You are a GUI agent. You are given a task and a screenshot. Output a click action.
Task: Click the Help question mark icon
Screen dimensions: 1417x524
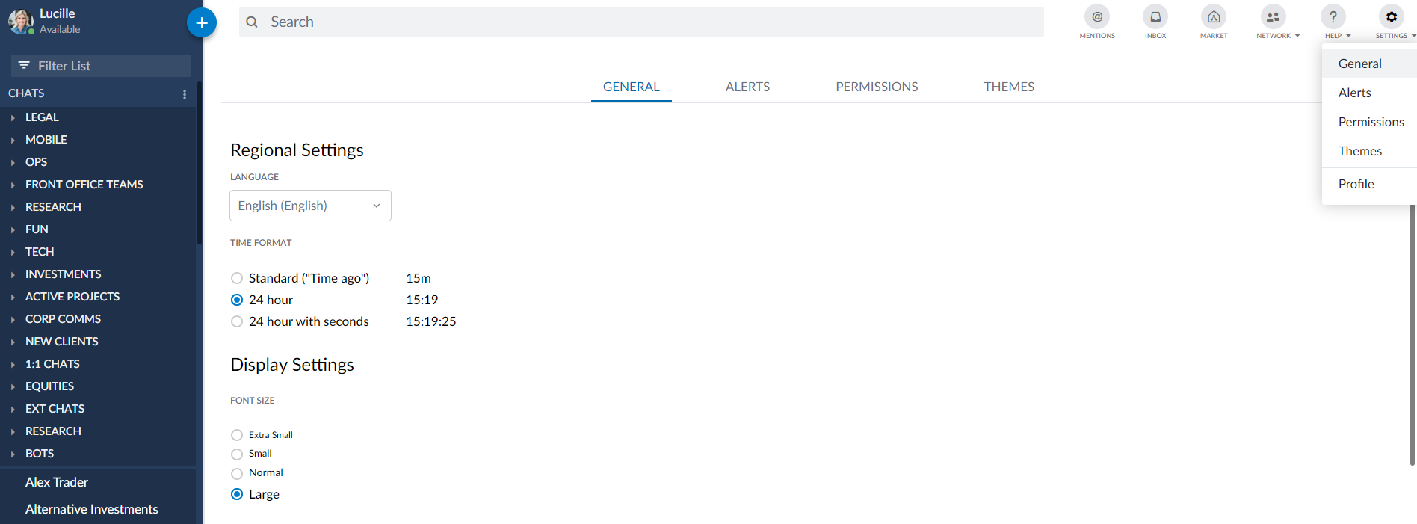point(1333,17)
